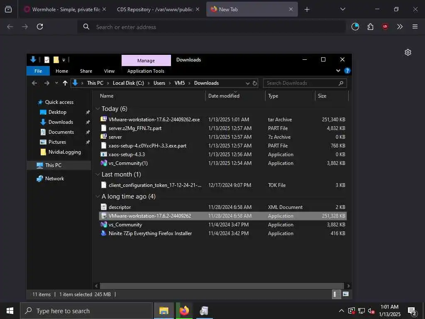The image size is (425, 319).
Task: Open the Windows Start menu
Action: (x=10, y=311)
